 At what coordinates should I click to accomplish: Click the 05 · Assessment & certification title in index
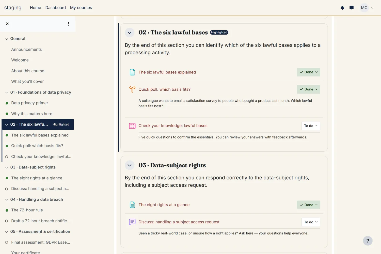(x=40, y=232)
